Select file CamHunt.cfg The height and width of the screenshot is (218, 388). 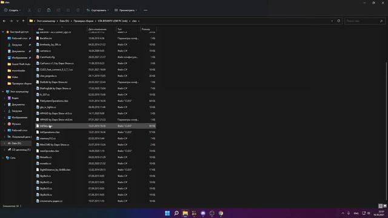[96, 57]
